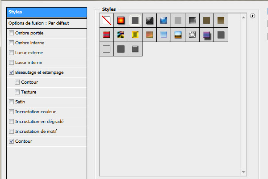Screen dimensions: 268x179
Task: Open Options de fusion : Par défaut
Action: [x=46, y=23]
